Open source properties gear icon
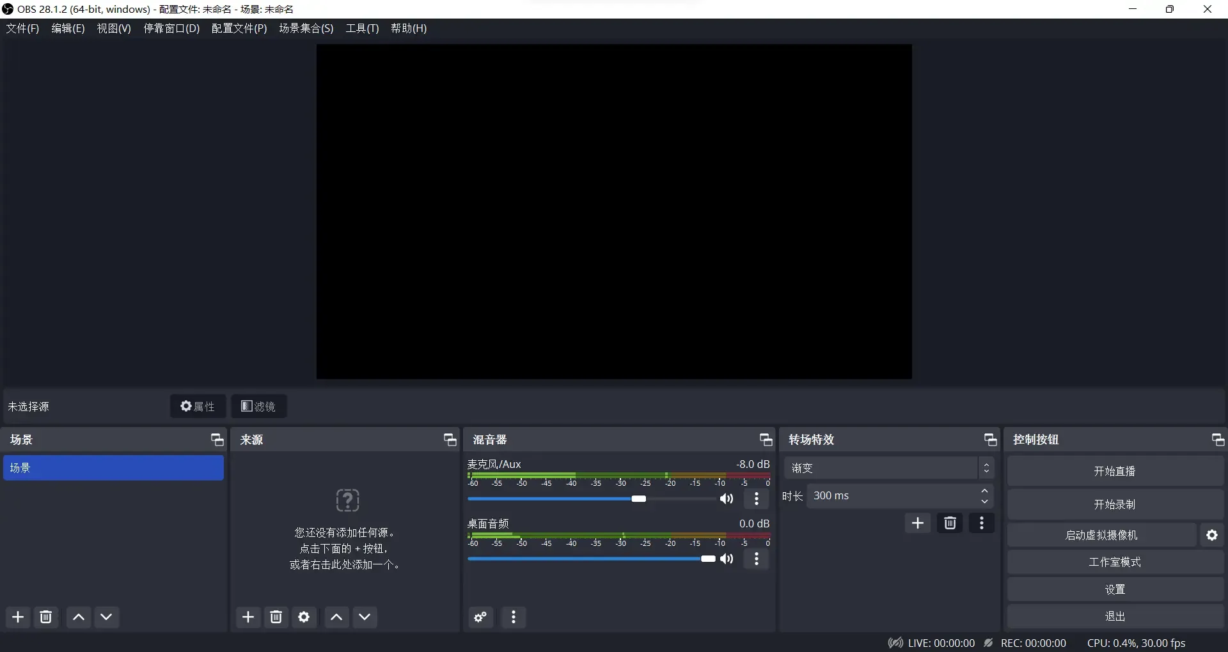The image size is (1228, 652). pos(304,617)
